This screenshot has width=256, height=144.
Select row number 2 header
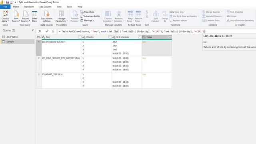tap(39, 64)
